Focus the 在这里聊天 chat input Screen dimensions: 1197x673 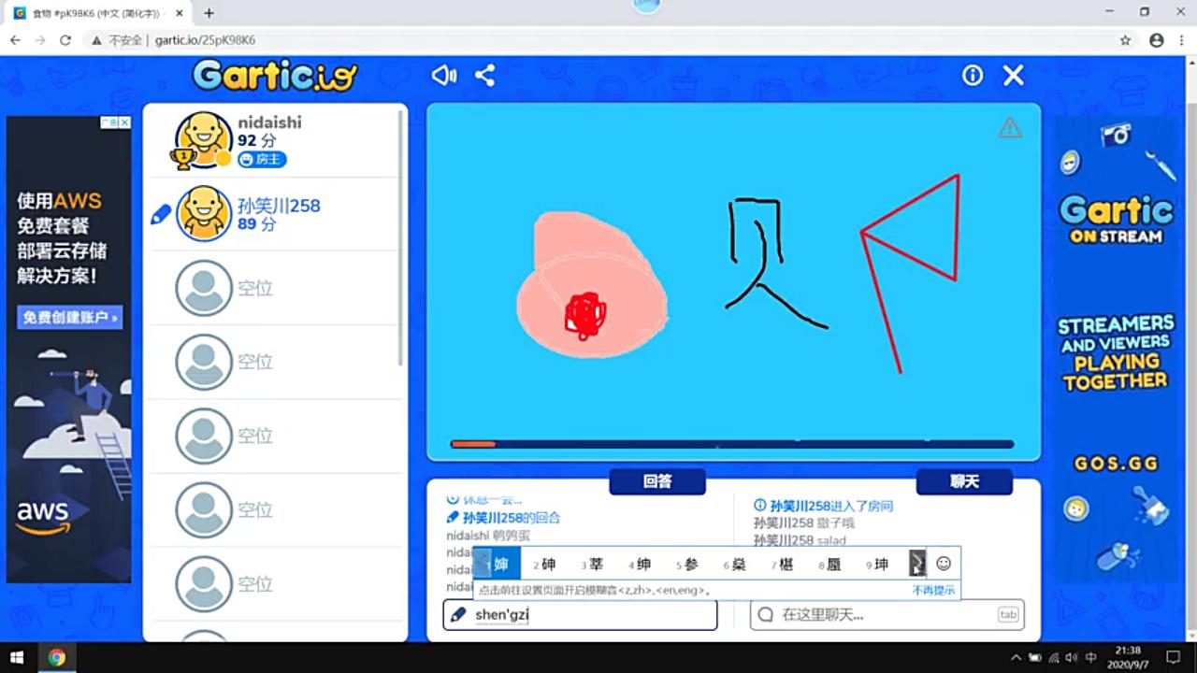coord(887,614)
